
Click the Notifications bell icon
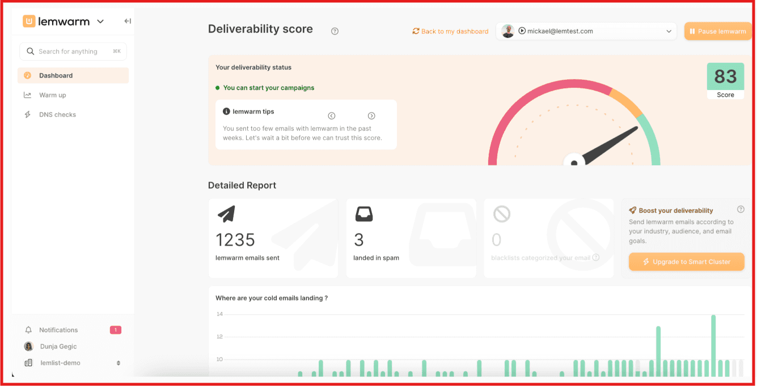click(28, 329)
